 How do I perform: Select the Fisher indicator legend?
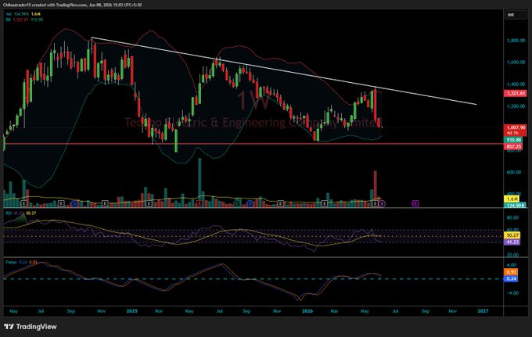21,262
